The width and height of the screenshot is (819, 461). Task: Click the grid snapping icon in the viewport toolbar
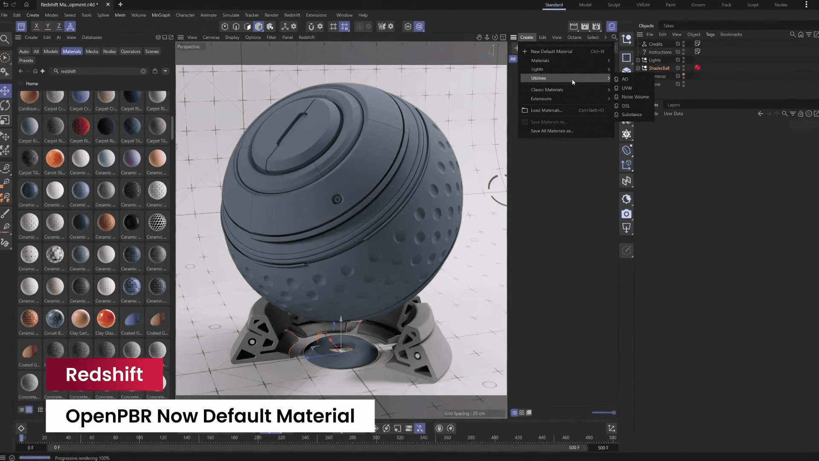(x=333, y=26)
